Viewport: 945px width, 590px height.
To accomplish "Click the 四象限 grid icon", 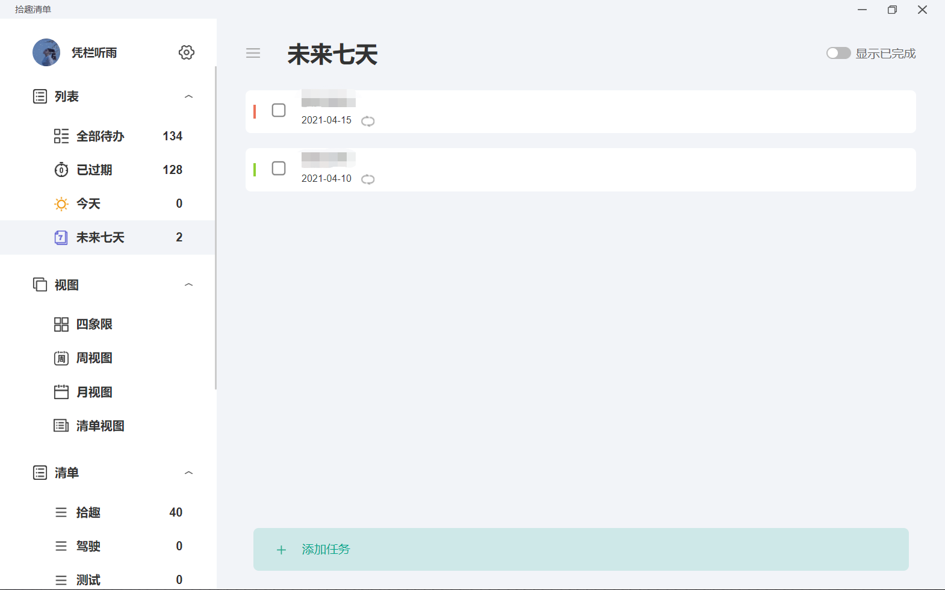I will (x=61, y=324).
